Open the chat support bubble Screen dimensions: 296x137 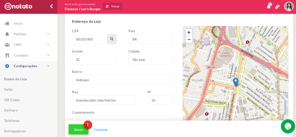click(x=288, y=126)
